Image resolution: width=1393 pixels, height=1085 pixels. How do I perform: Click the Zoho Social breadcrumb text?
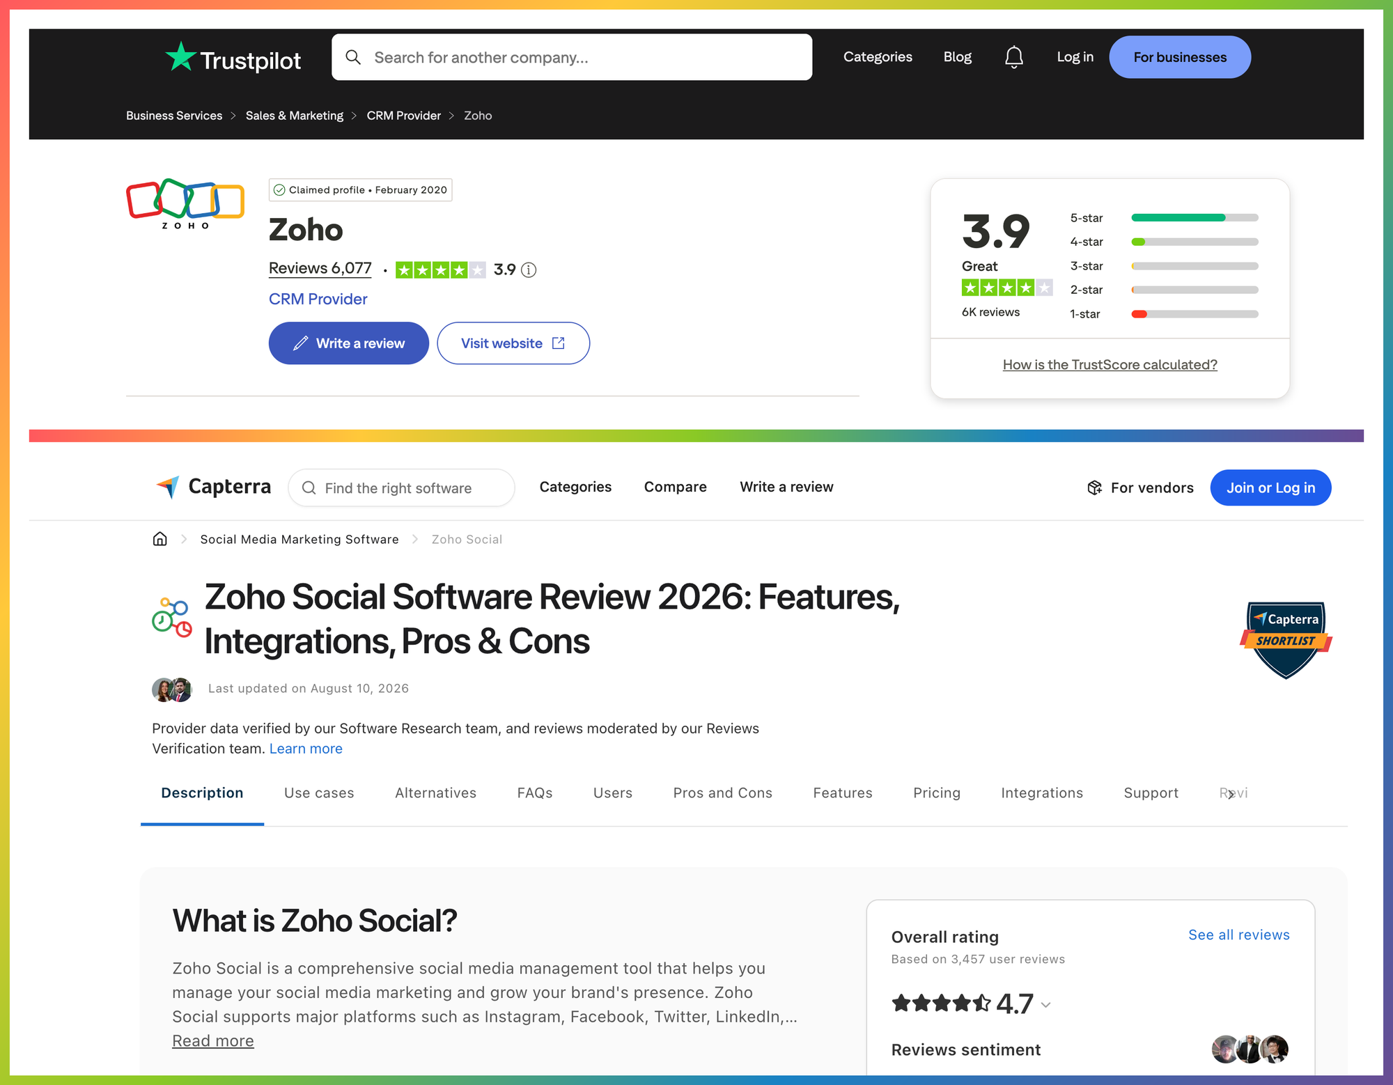point(467,540)
